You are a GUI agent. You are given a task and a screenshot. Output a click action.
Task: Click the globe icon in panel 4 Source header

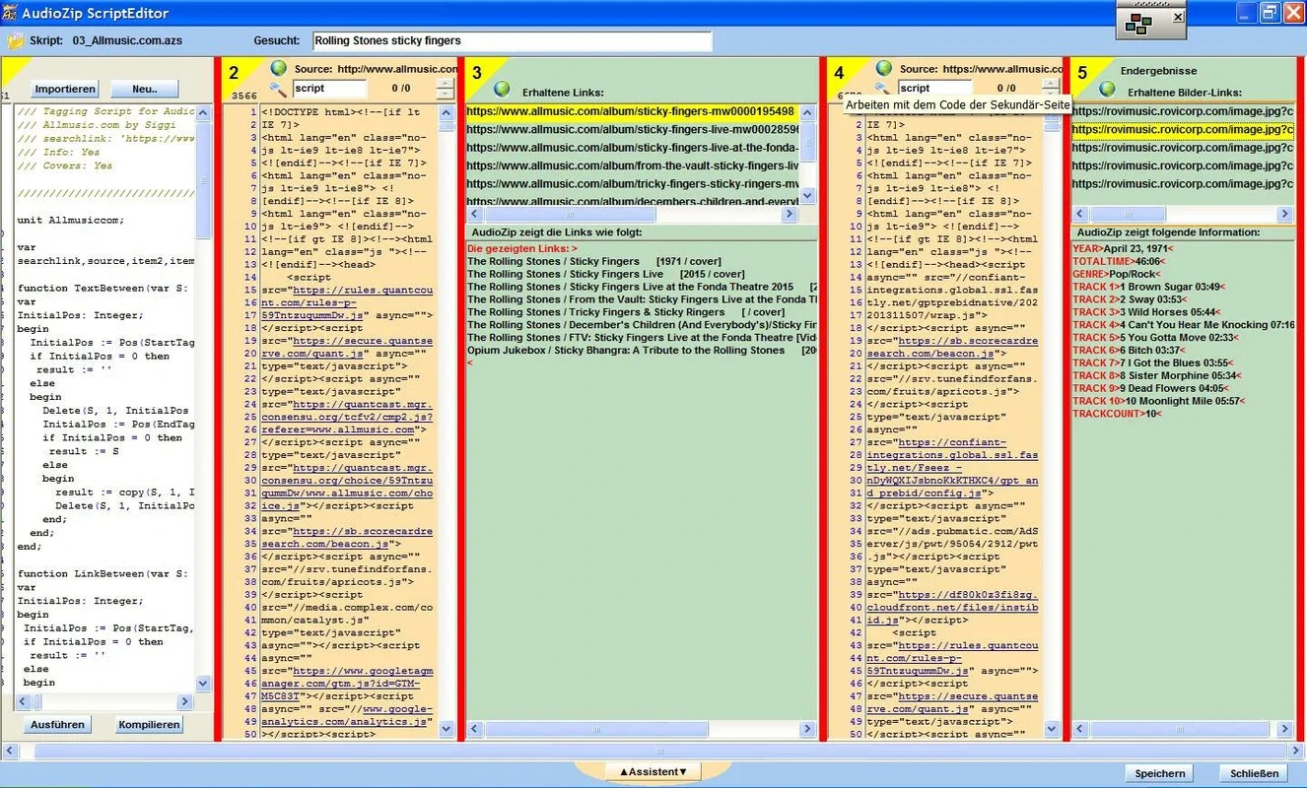tap(884, 68)
